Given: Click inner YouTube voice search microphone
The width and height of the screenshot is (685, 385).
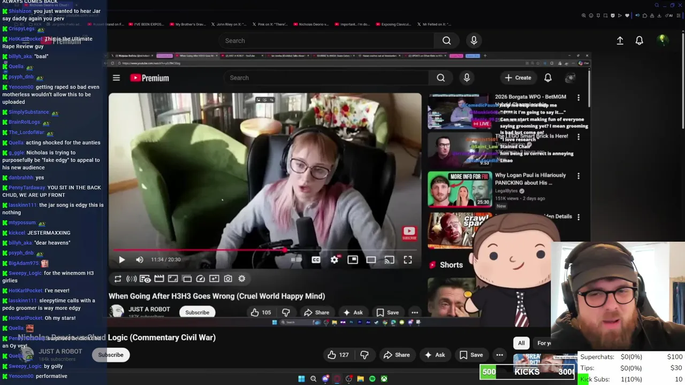Looking at the screenshot, I should (467, 78).
